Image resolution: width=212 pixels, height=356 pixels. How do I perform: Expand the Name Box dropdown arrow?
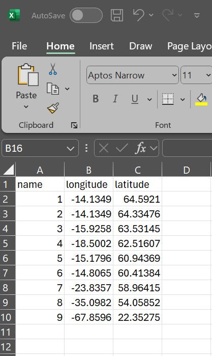point(71,149)
